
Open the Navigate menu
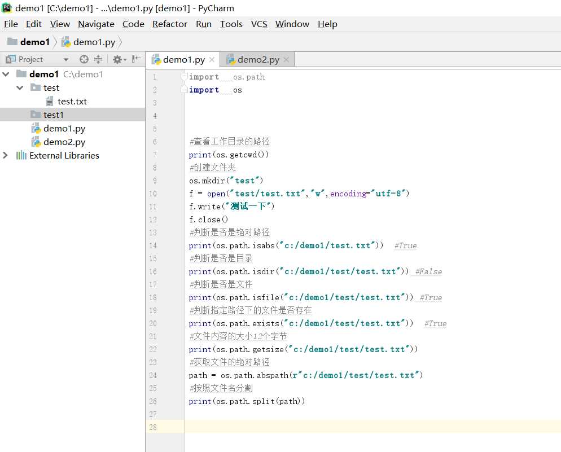[x=96, y=24]
